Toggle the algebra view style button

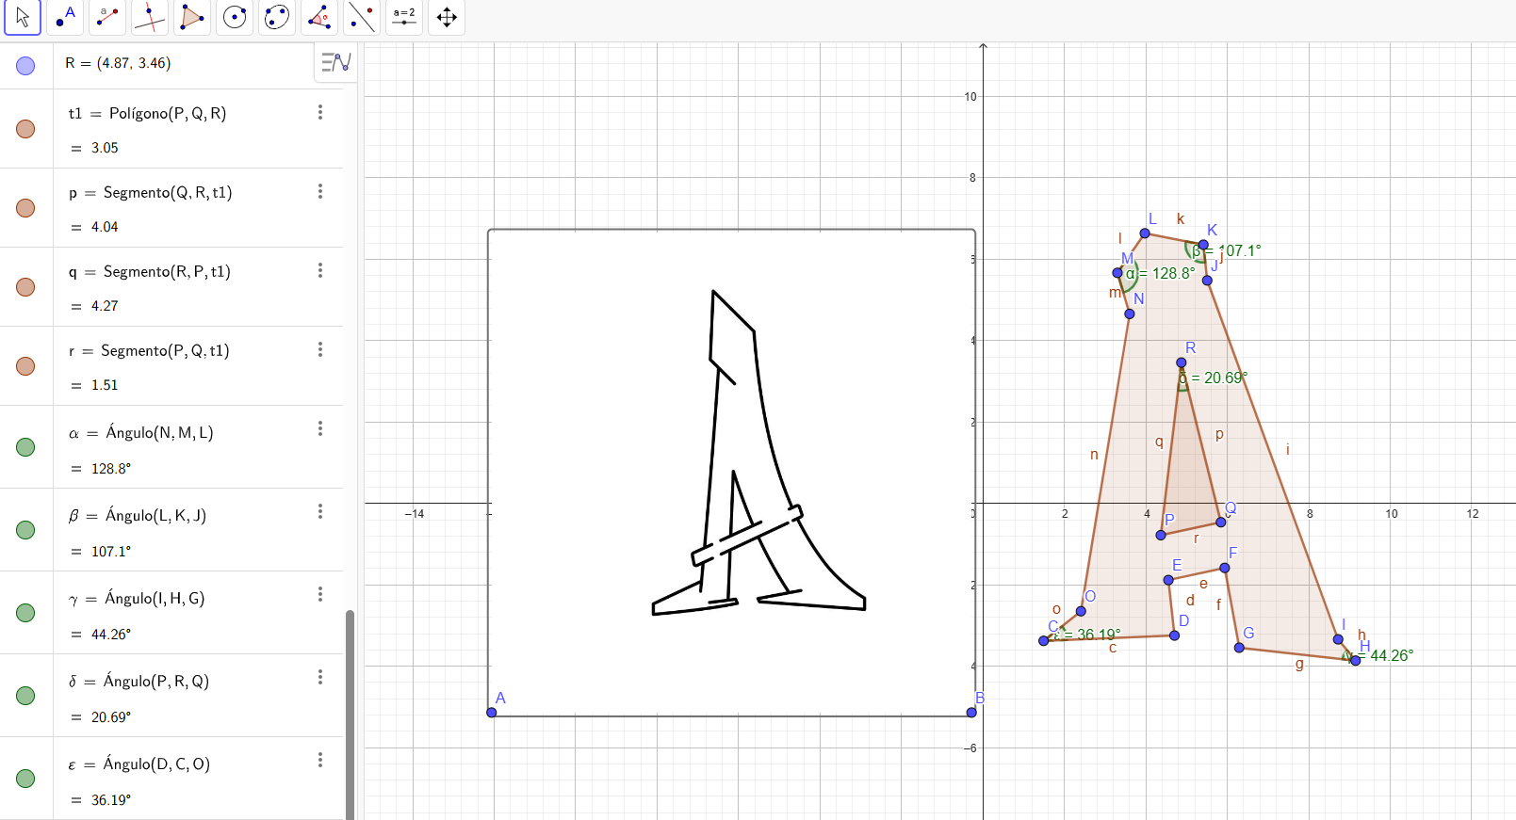[x=335, y=63]
